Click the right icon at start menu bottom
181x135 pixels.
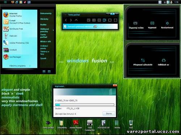(49, 72)
